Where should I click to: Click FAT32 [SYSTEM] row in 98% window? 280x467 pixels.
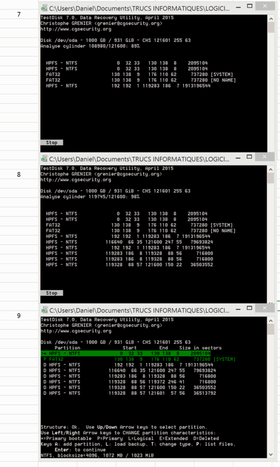click(x=139, y=225)
